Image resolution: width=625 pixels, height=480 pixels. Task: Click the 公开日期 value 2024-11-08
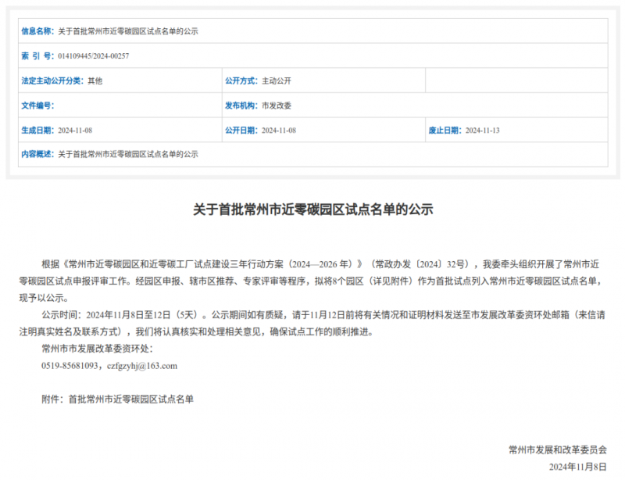(279, 131)
